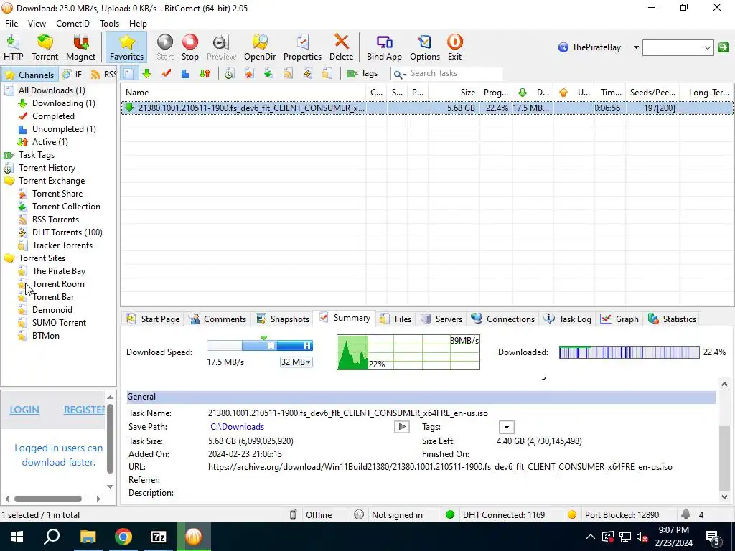Open RSS Torrents via small toolbar icon
The image size is (735, 551).
point(288,74)
